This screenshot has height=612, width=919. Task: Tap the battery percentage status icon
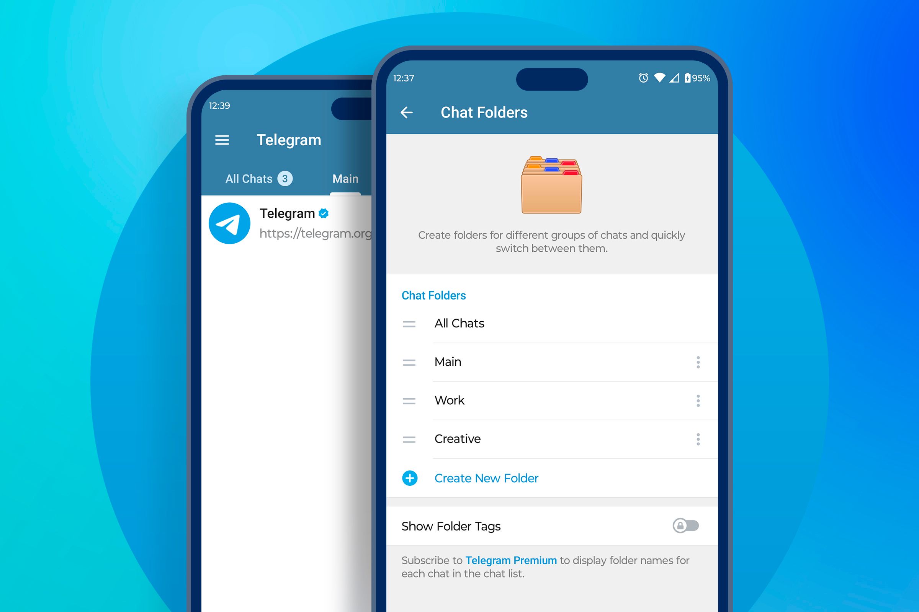[x=698, y=77]
